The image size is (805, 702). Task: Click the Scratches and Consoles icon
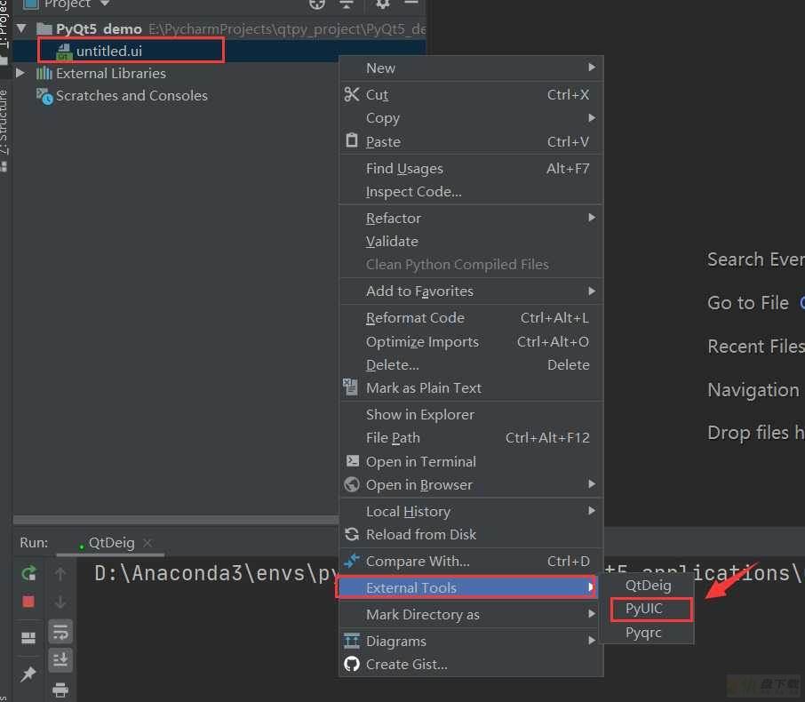tap(44, 95)
